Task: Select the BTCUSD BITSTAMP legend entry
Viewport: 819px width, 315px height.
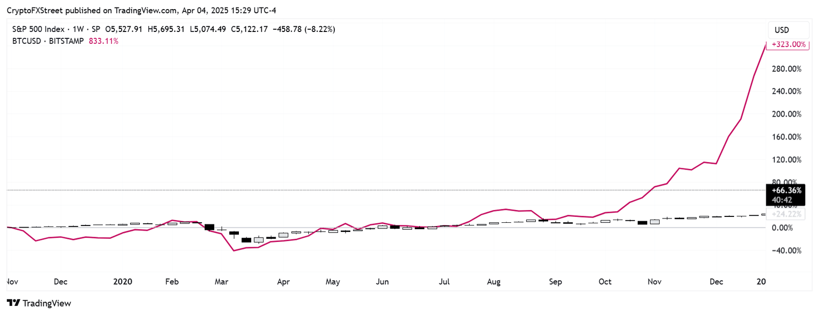Action: (x=47, y=41)
